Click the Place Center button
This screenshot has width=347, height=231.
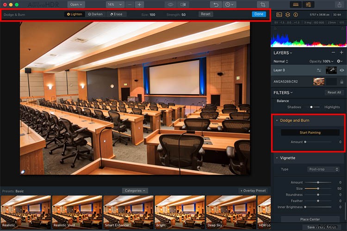point(310,219)
